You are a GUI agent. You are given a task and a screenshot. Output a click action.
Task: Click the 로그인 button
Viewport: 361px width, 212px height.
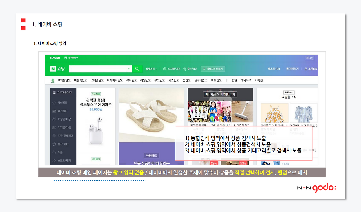[x=309, y=58]
